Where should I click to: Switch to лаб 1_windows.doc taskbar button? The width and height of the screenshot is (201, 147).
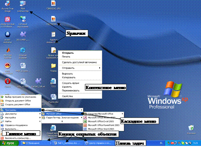(x=68, y=143)
